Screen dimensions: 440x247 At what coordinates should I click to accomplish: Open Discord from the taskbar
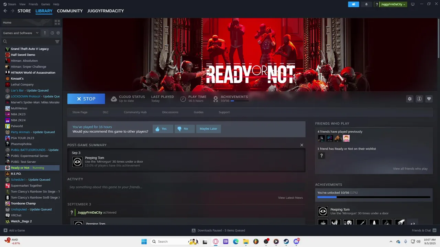296,242
